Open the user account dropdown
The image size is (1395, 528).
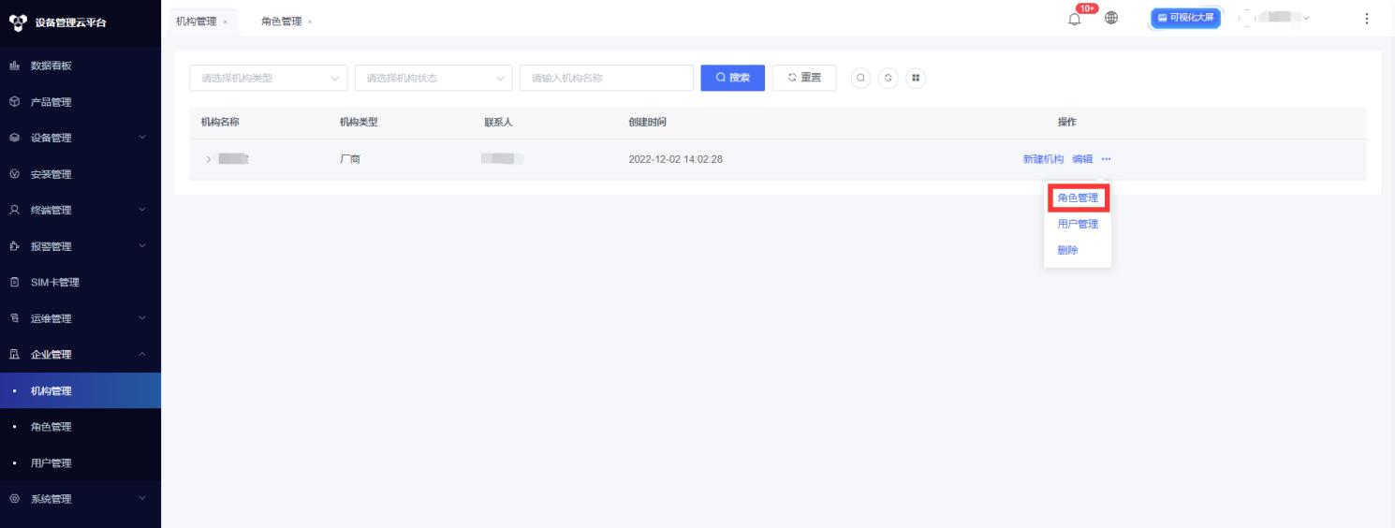coord(1275,18)
